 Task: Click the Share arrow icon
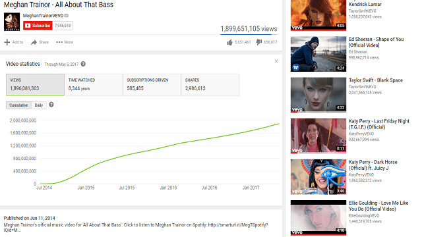coord(34,42)
